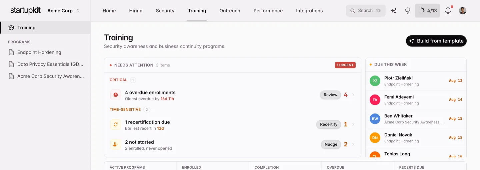Open the lightbulb tips icon

[407, 11]
